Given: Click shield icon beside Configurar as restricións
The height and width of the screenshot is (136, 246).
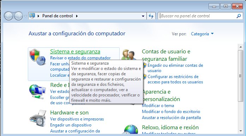Looking at the screenshot, I should point(144,77).
